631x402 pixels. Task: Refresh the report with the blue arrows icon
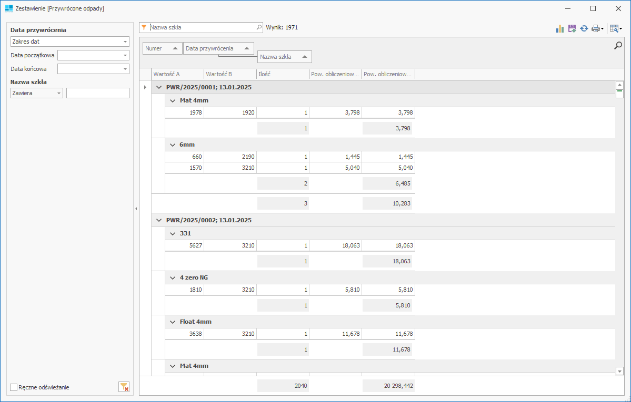[584, 28]
